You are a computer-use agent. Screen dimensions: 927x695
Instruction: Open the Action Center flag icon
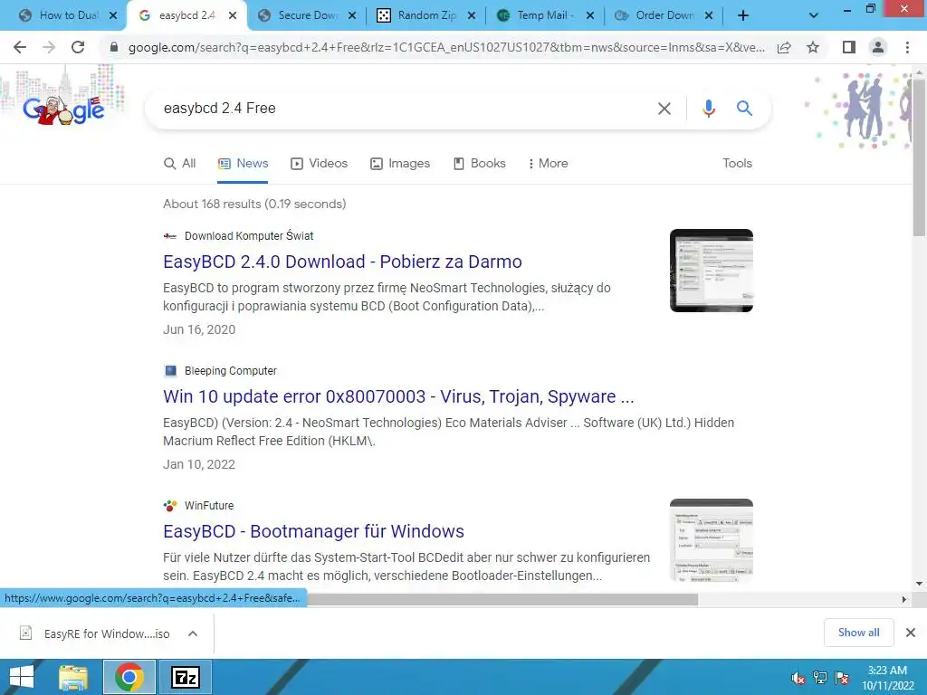(842, 678)
